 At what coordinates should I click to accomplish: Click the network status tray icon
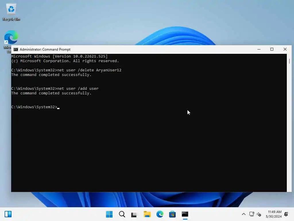click(252, 214)
